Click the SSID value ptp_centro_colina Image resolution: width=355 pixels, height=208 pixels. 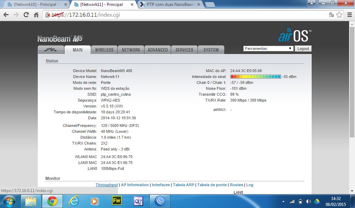(x=116, y=94)
